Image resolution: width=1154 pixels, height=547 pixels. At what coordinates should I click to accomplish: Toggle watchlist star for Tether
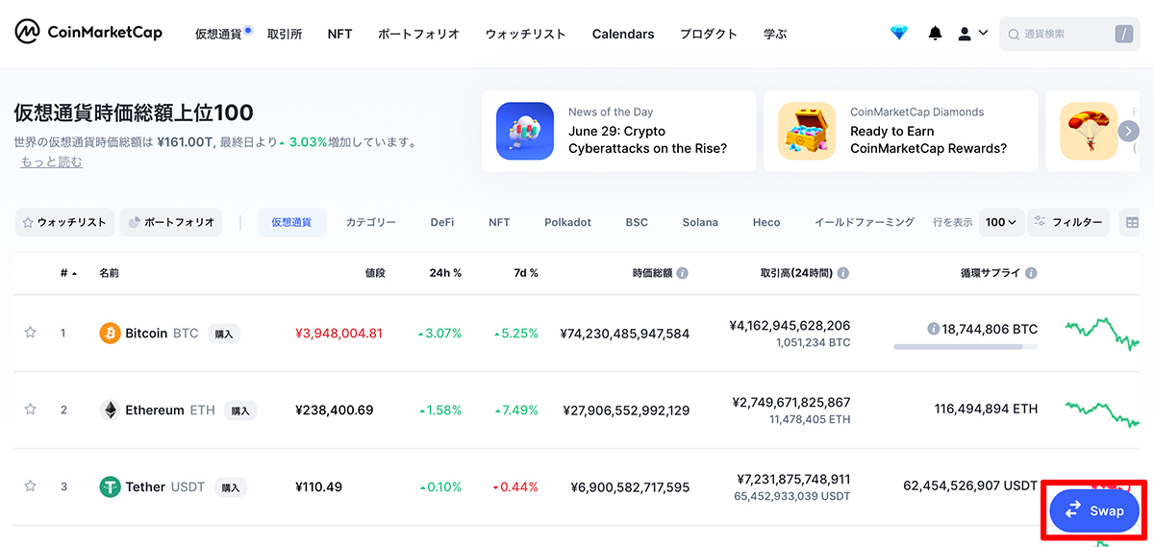pos(30,486)
